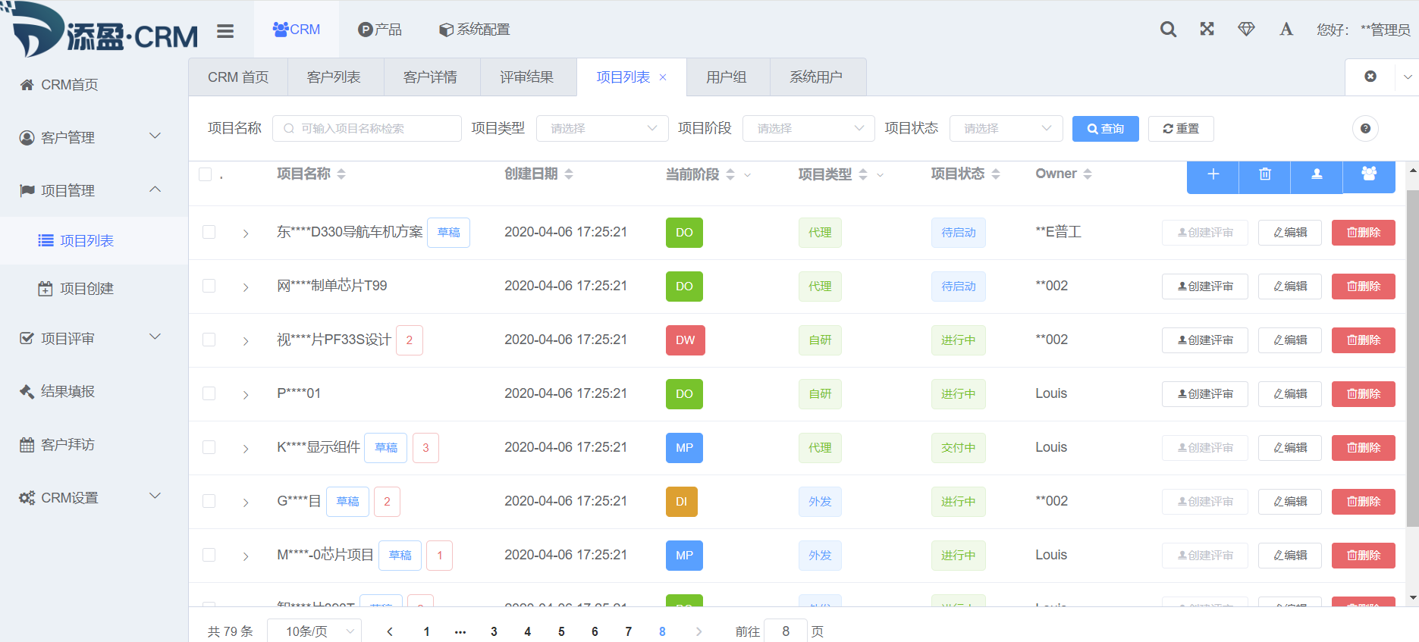Open the tab options dropdown arrow
Viewport: 1419px width, 642px height.
tap(1408, 77)
